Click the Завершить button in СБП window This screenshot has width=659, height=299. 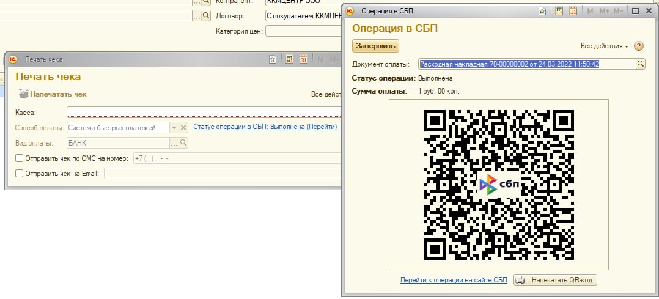375,46
